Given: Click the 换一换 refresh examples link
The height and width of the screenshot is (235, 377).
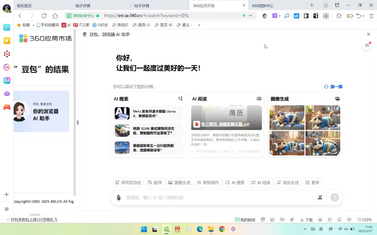Looking at the screenshot, I should [x=333, y=86].
